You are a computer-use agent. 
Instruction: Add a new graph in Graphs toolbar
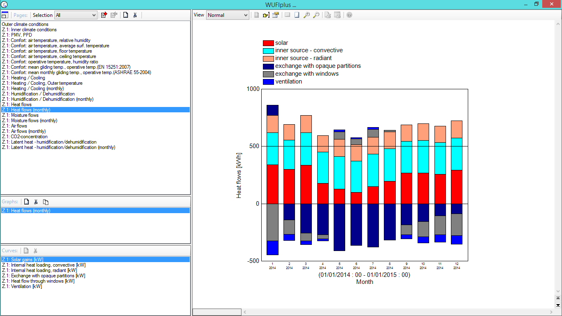tap(27, 202)
